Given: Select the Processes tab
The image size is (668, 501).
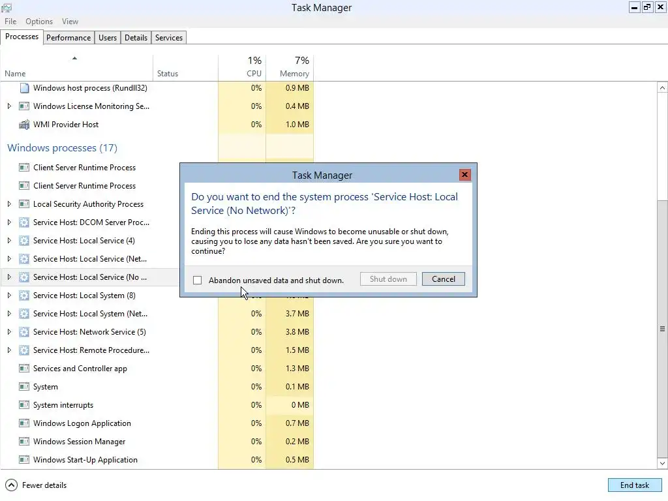Looking at the screenshot, I should [x=22, y=37].
